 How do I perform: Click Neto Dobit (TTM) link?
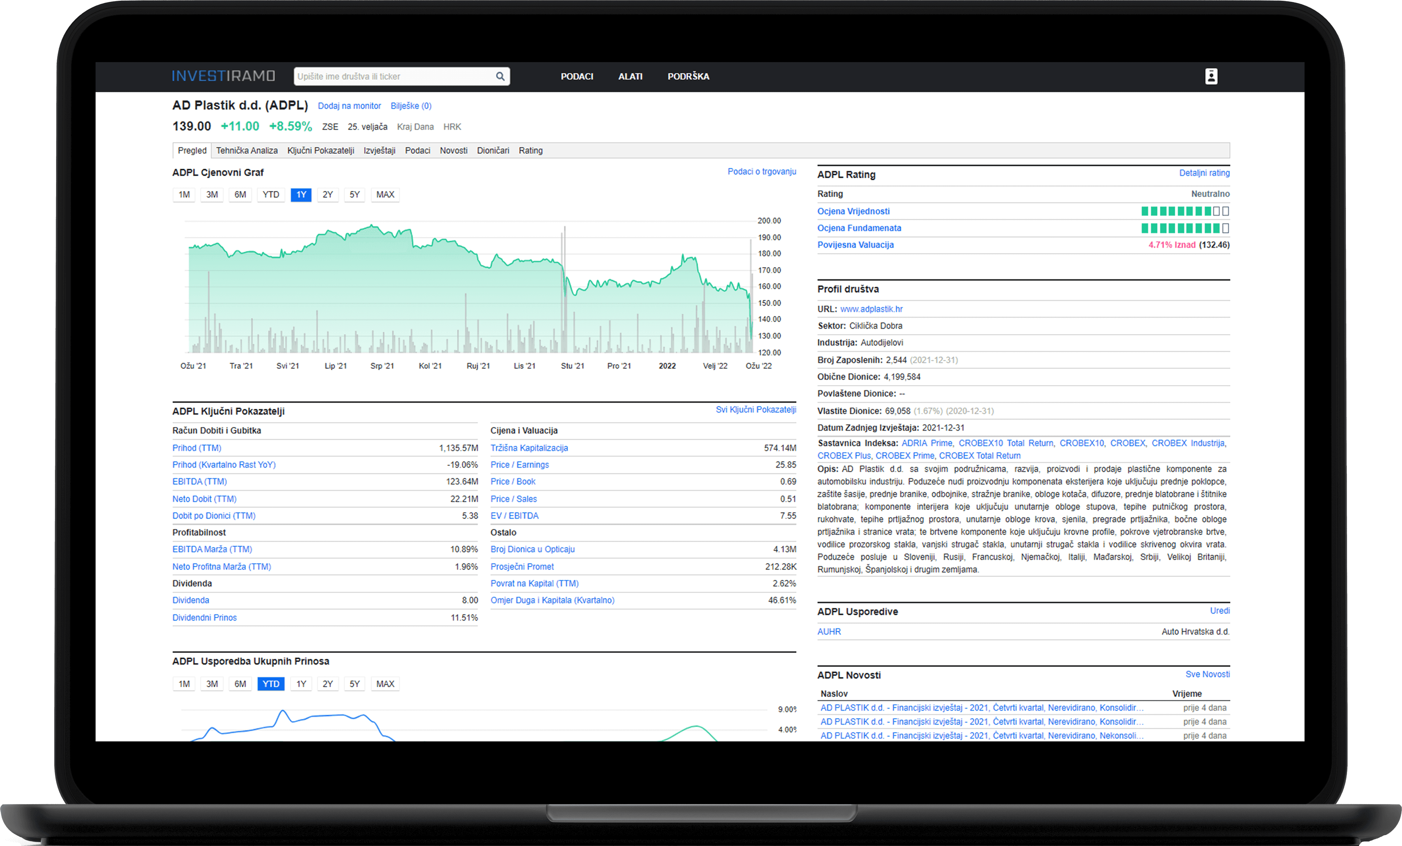204,499
